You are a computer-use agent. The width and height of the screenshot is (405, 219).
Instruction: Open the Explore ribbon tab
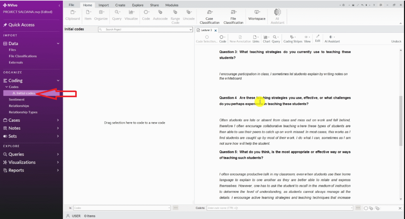pyautogui.click(x=138, y=5)
